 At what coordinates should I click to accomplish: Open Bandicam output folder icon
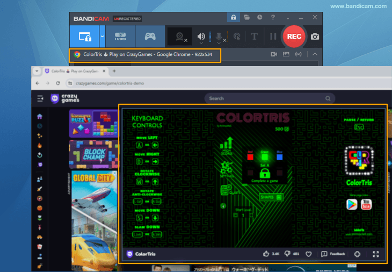(x=247, y=17)
